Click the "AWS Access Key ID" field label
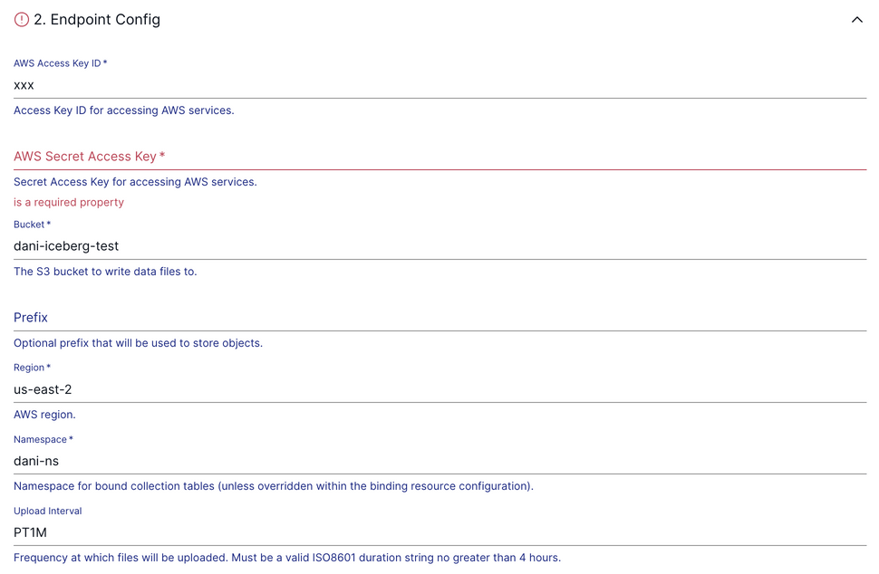This screenshot has height=574, width=879. point(60,63)
